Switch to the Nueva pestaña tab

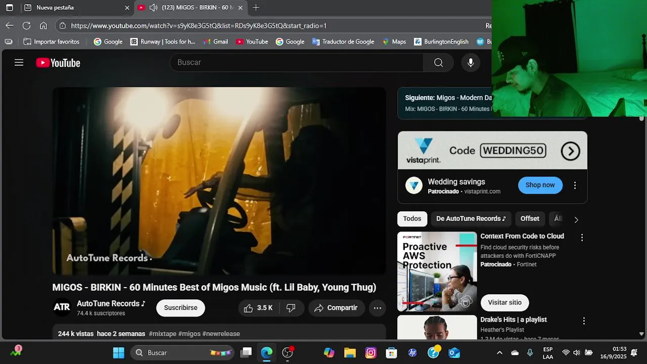77,8
